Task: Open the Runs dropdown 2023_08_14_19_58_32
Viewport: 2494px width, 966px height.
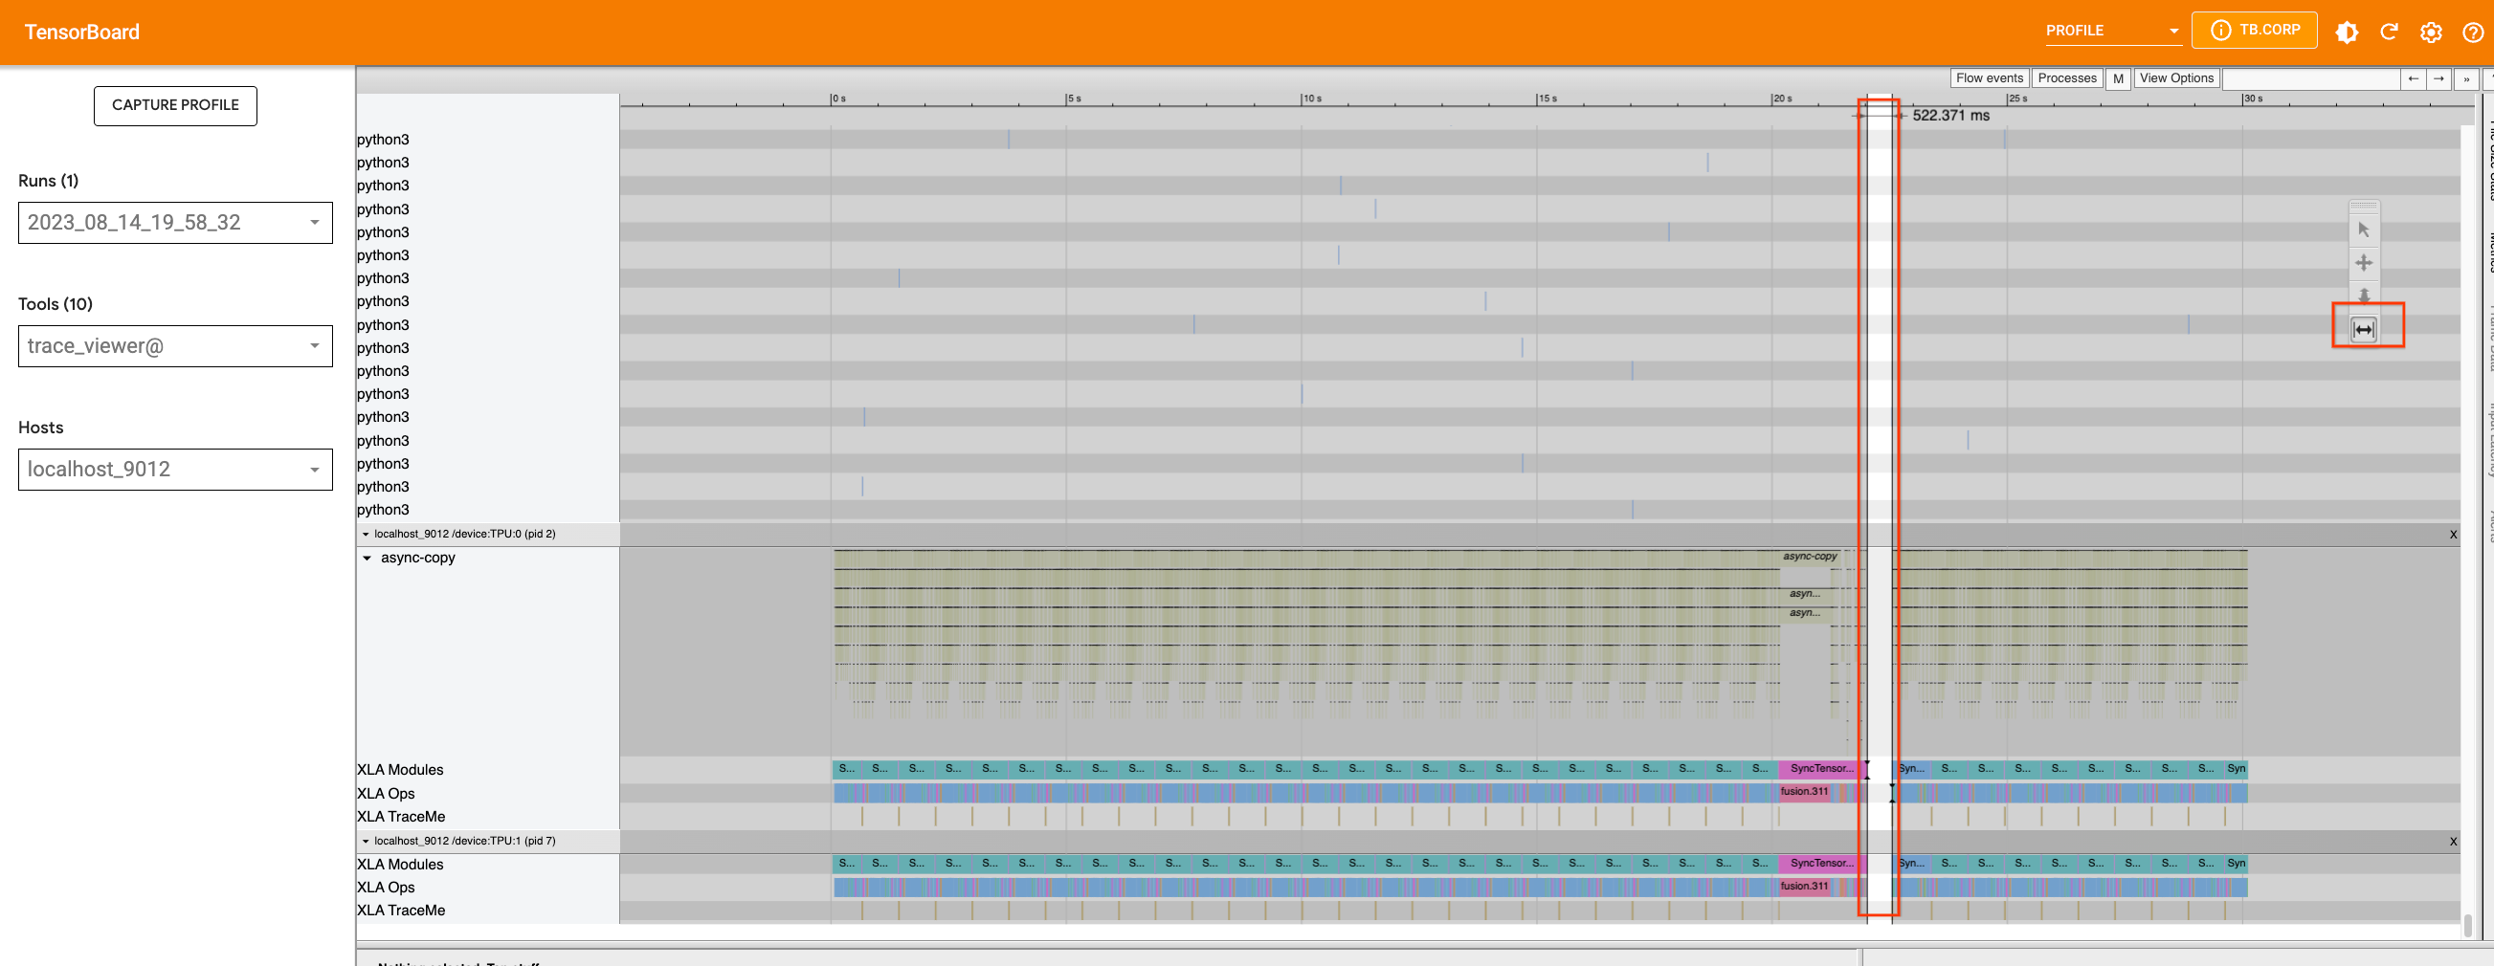Action: pos(175,223)
